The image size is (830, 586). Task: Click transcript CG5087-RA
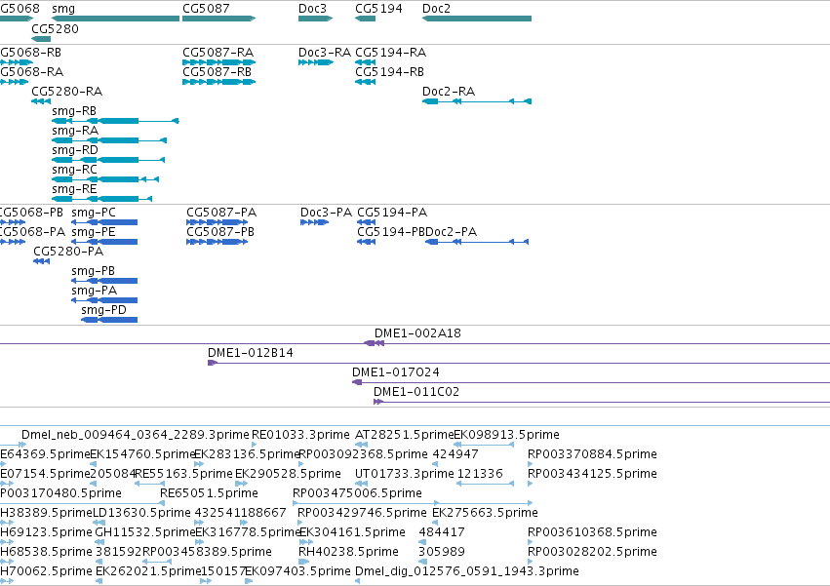point(219,62)
